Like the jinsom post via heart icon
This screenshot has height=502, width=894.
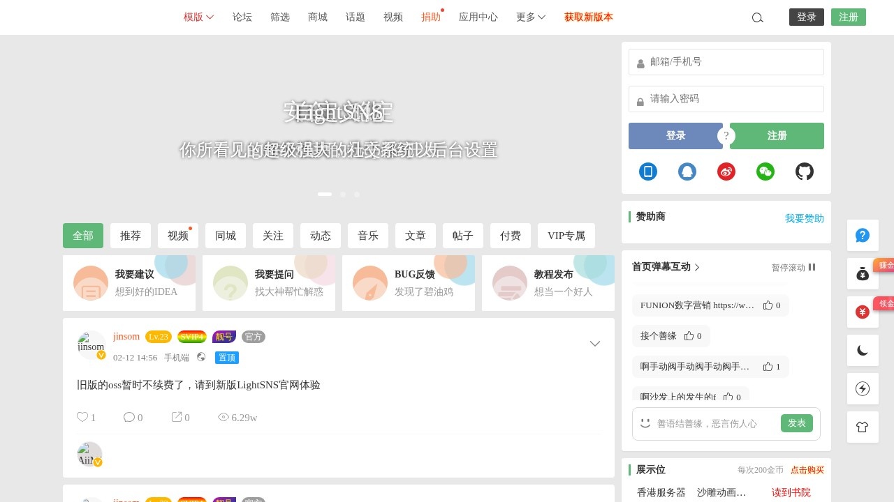(83, 417)
